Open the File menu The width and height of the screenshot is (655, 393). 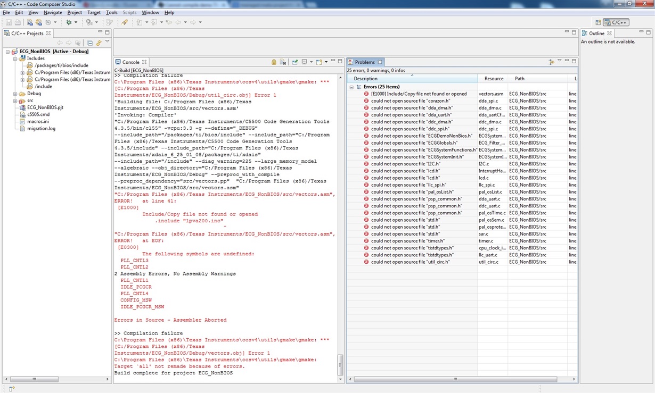point(6,12)
